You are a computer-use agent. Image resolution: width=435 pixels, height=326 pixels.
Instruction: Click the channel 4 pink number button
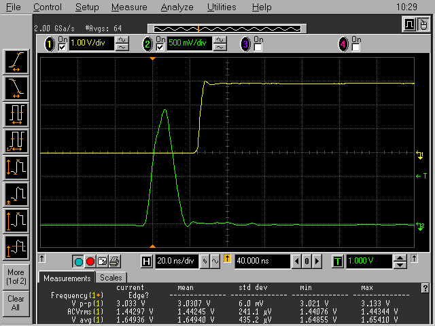pos(343,43)
